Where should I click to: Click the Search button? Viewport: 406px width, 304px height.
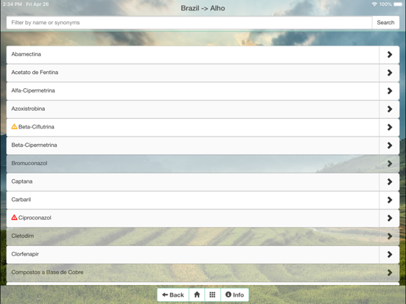[385, 23]
